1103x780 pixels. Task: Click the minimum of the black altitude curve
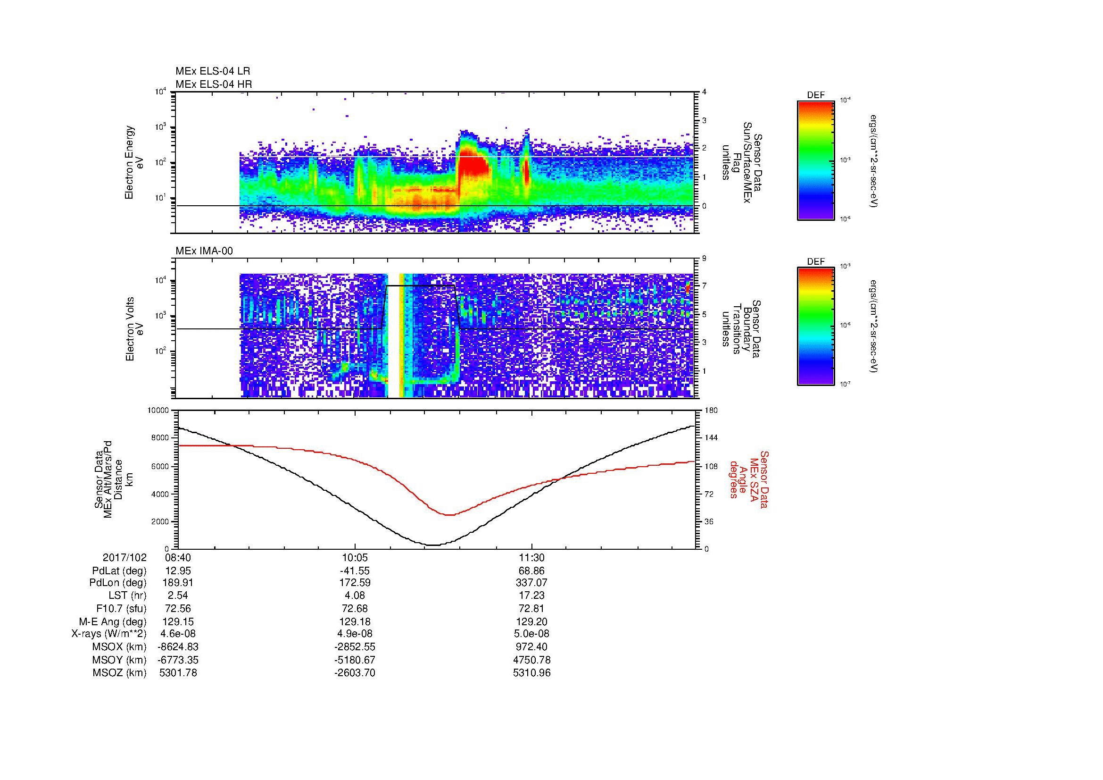coord(433,545)
